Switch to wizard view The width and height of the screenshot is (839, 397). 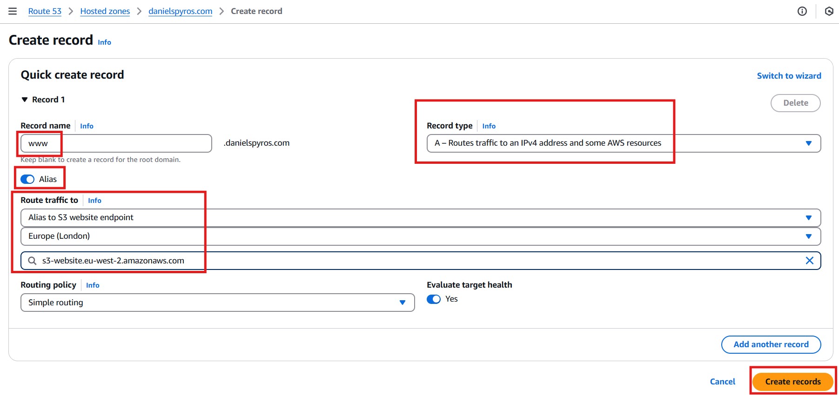(789, 76)
